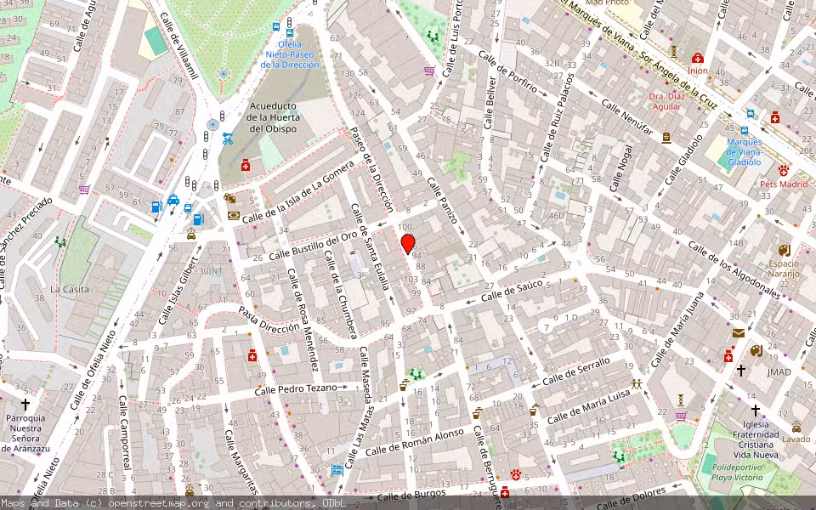Select the 'Marqués de Viana-Gladiolo' stop label
Screen dimensions: 816x510
[x=745, y=151]
